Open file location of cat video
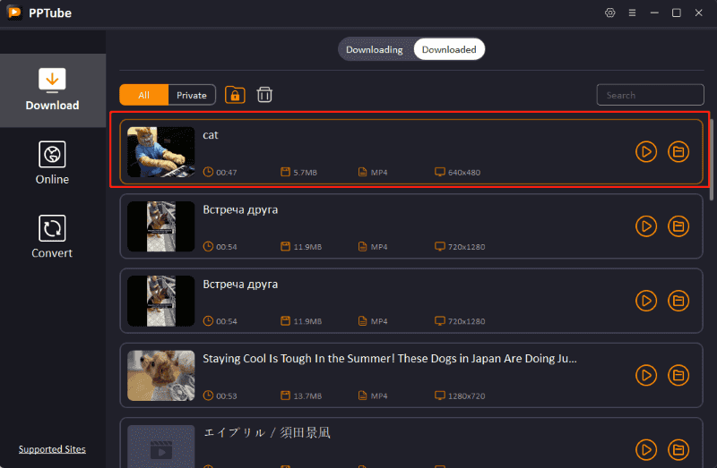This screenshot has height=468, width=717. click(678, 151)
